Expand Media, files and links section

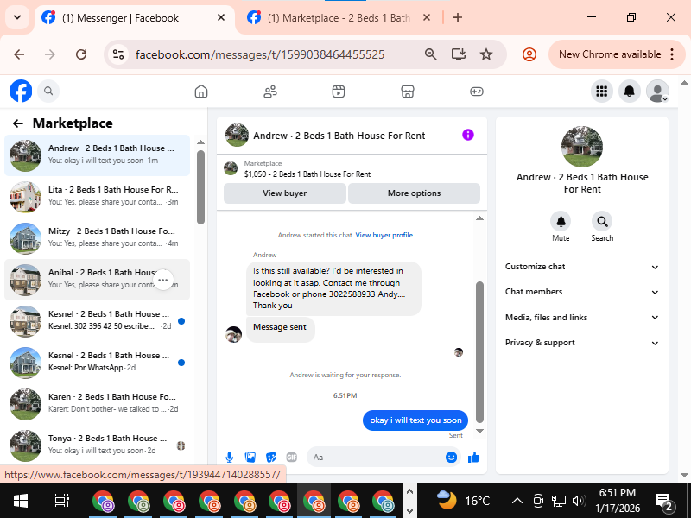[x=581, y=318]
